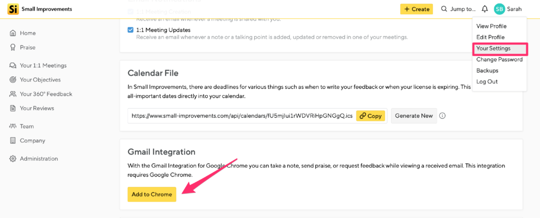Click the Home icon in sidebar
The height and width of the screenshot is (218, 540).
click(13, 33)
